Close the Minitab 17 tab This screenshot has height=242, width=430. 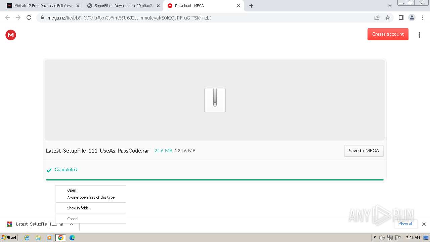78,6
